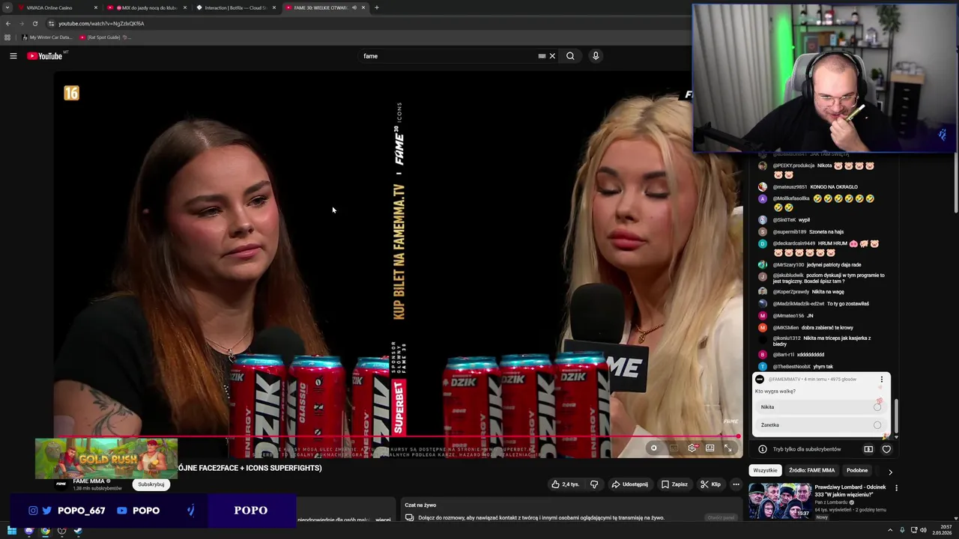
Task: Open the FAME MMA channel name
Action: point(88,481)
